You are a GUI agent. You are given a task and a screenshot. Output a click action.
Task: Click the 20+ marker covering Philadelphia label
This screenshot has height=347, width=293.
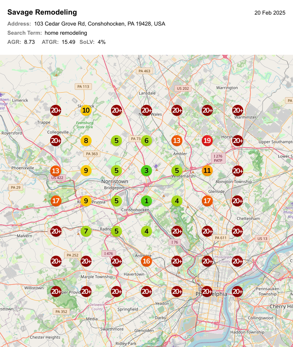[207, 291]
